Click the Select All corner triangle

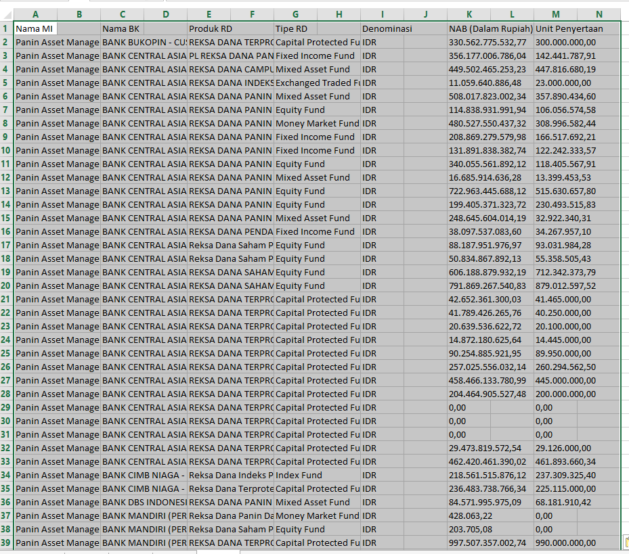tap(6, 14)
